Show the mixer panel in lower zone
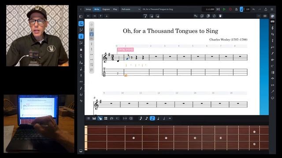The height and width of the screenshot is (158, 282). click(111, 118)
